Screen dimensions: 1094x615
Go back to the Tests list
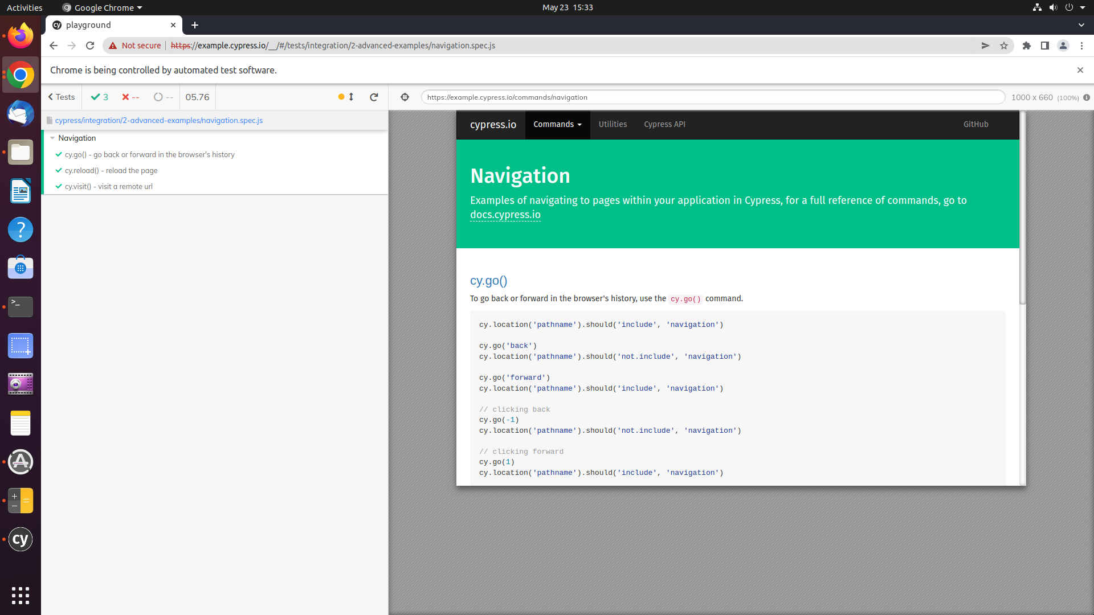[x=62, y=97]
